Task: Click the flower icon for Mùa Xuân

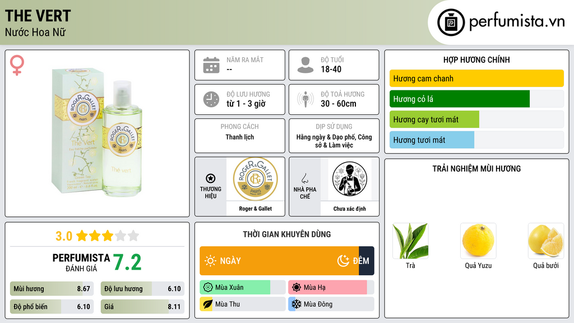Action: 208,288
